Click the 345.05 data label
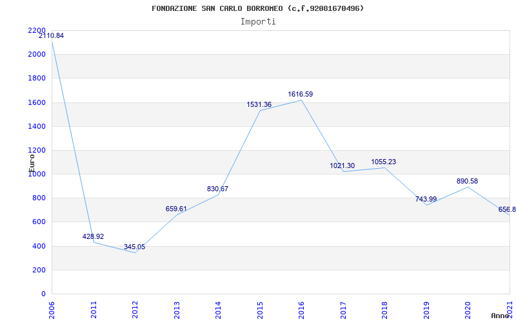Image resolution: width=516 pixels, height=322 pixels. [135, 247]
